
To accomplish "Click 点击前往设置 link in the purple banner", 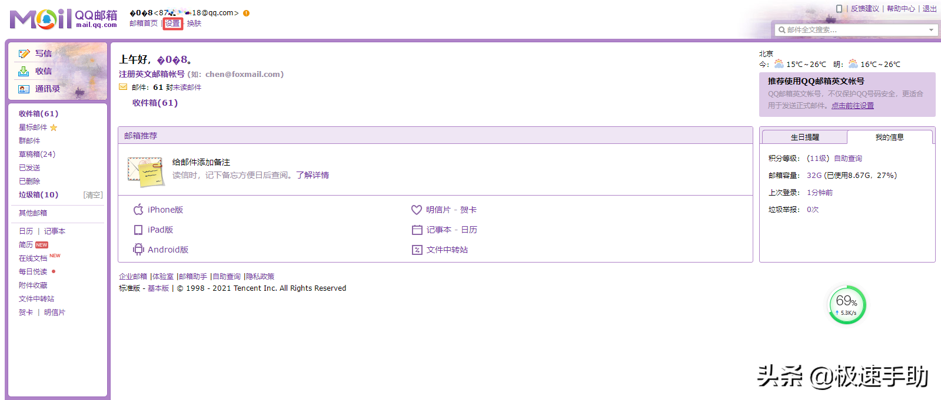I will pyautogui.click(x=853, y=106).
